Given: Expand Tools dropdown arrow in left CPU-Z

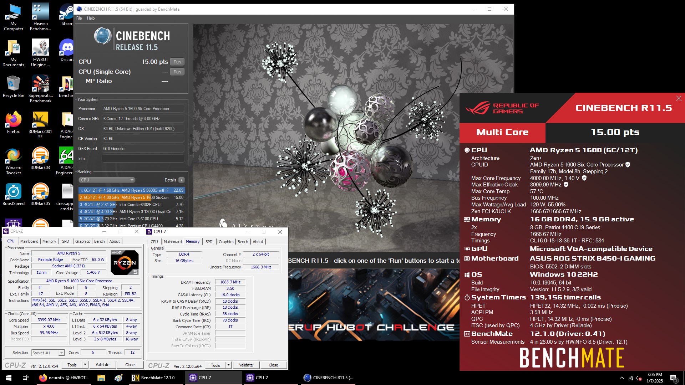Looking at the screenshot, I should click(x=85, y=365).
